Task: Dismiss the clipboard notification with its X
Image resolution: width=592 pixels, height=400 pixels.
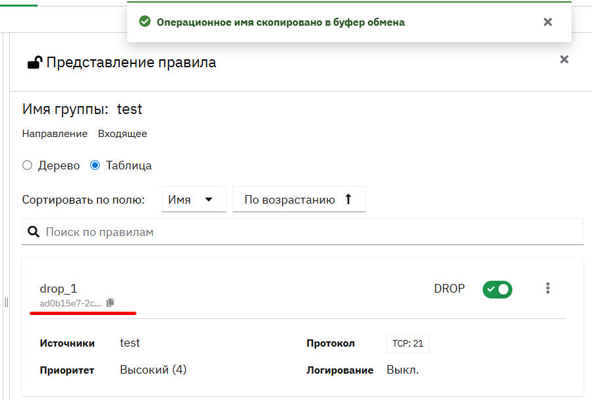Action: point(548,22)
